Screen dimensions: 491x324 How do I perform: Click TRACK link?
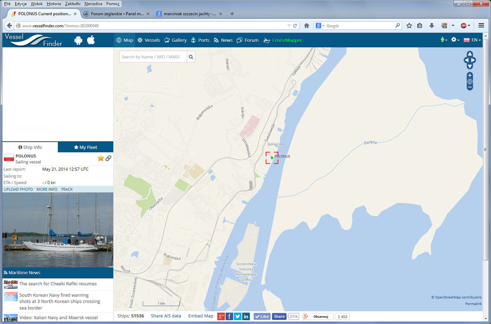(x=67, y=189)
